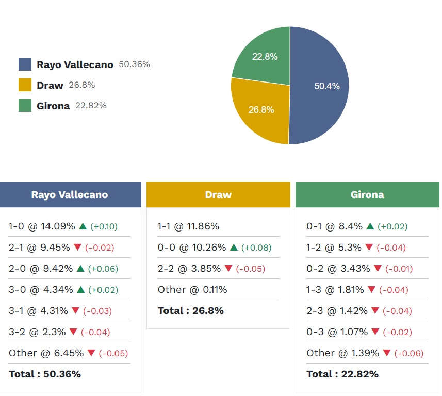
Task: Click the yellow 26.8% pie slice
Action: click(x=262, y=110)
